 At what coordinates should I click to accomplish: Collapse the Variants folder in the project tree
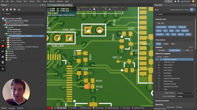coord(5,27)
